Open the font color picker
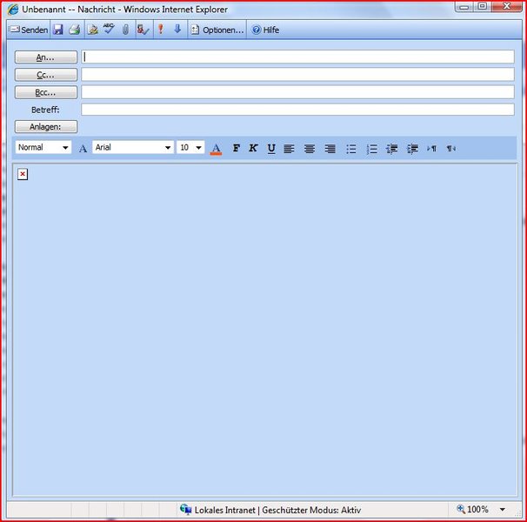 [216, 148]
